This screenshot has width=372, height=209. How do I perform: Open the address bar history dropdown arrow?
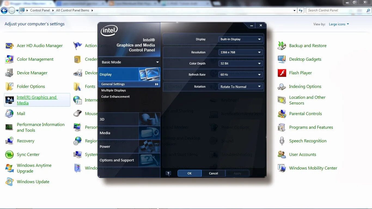pos(294,10)
